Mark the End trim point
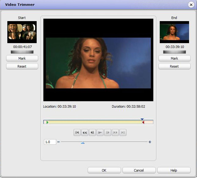 click(x=174, y=58)
